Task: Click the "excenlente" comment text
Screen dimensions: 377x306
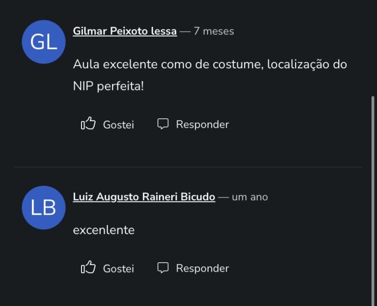Action: tap(104, 230)
